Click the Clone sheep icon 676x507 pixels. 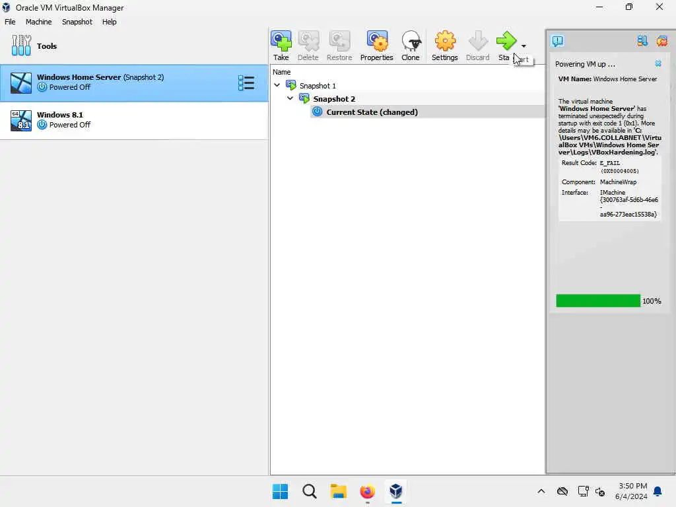pyautogui.click(x=411, y=41)
